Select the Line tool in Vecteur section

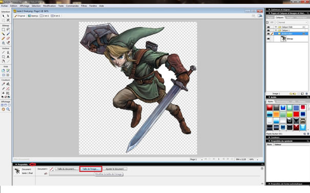click(4, 53)
